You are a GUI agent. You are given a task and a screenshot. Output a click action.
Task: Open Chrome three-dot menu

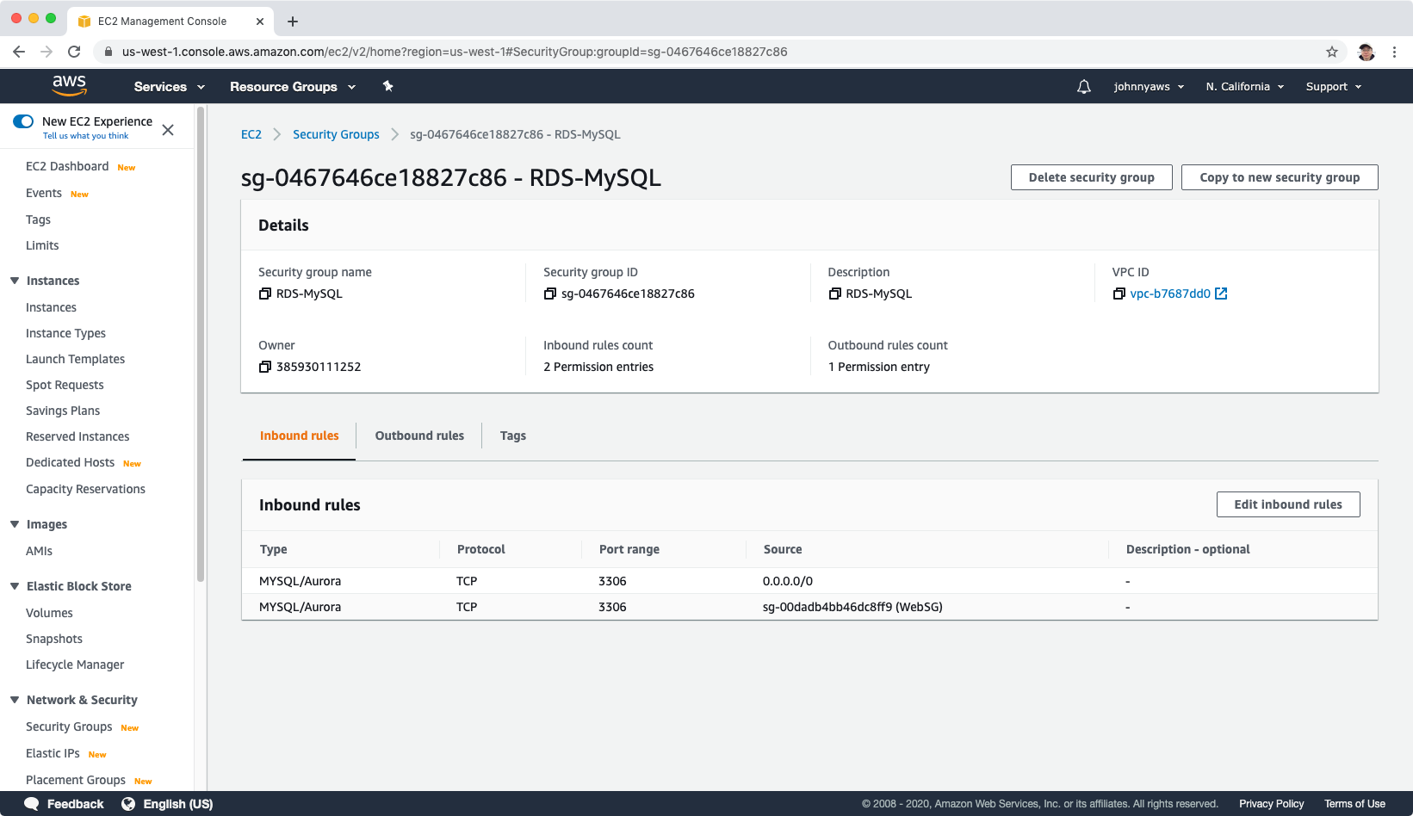(x=1394, y=52)
